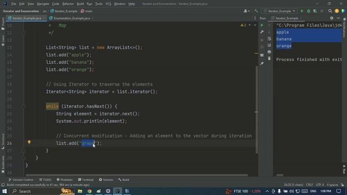Open Run panel settings gear

pos(331,18)
